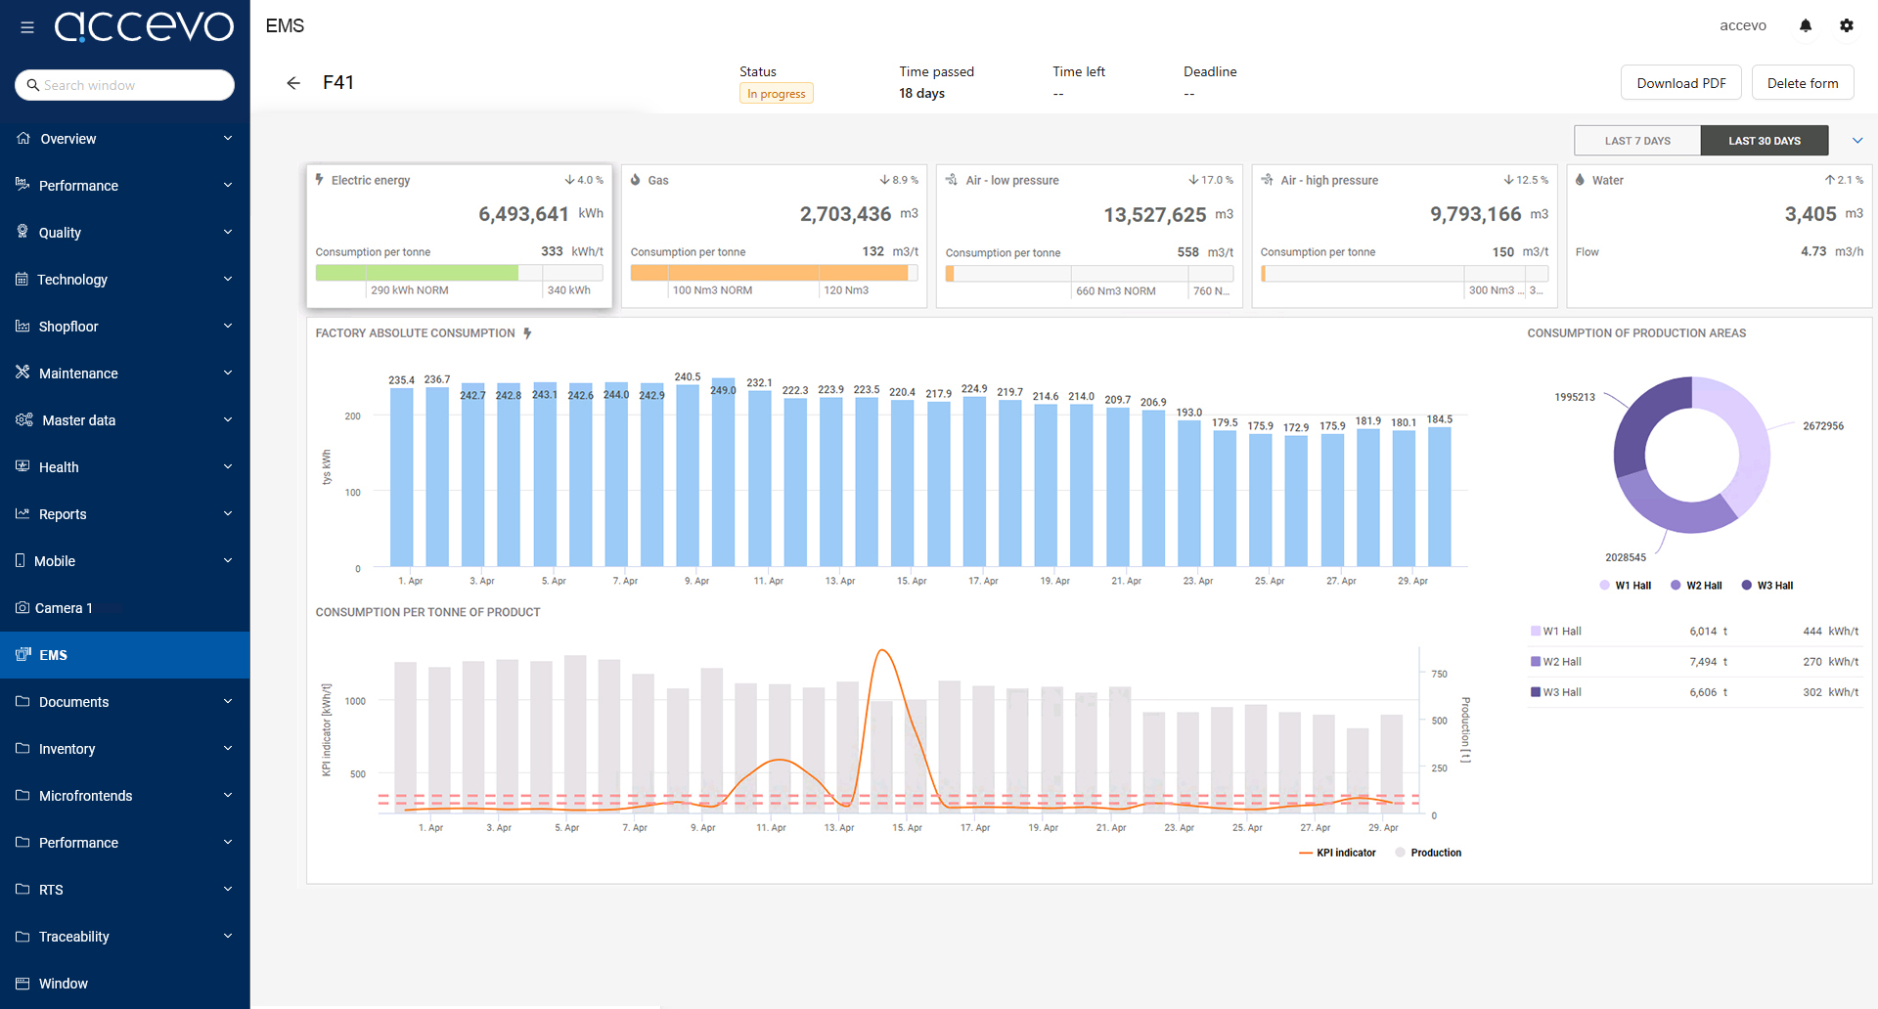Click the notifications bell icon

(x=1806, y=25)
